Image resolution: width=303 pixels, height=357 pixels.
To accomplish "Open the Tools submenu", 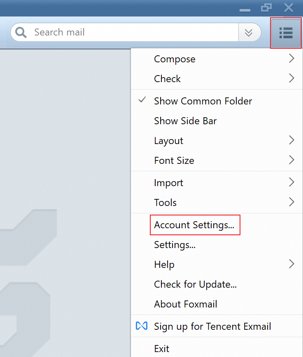I will pos(165,203).
